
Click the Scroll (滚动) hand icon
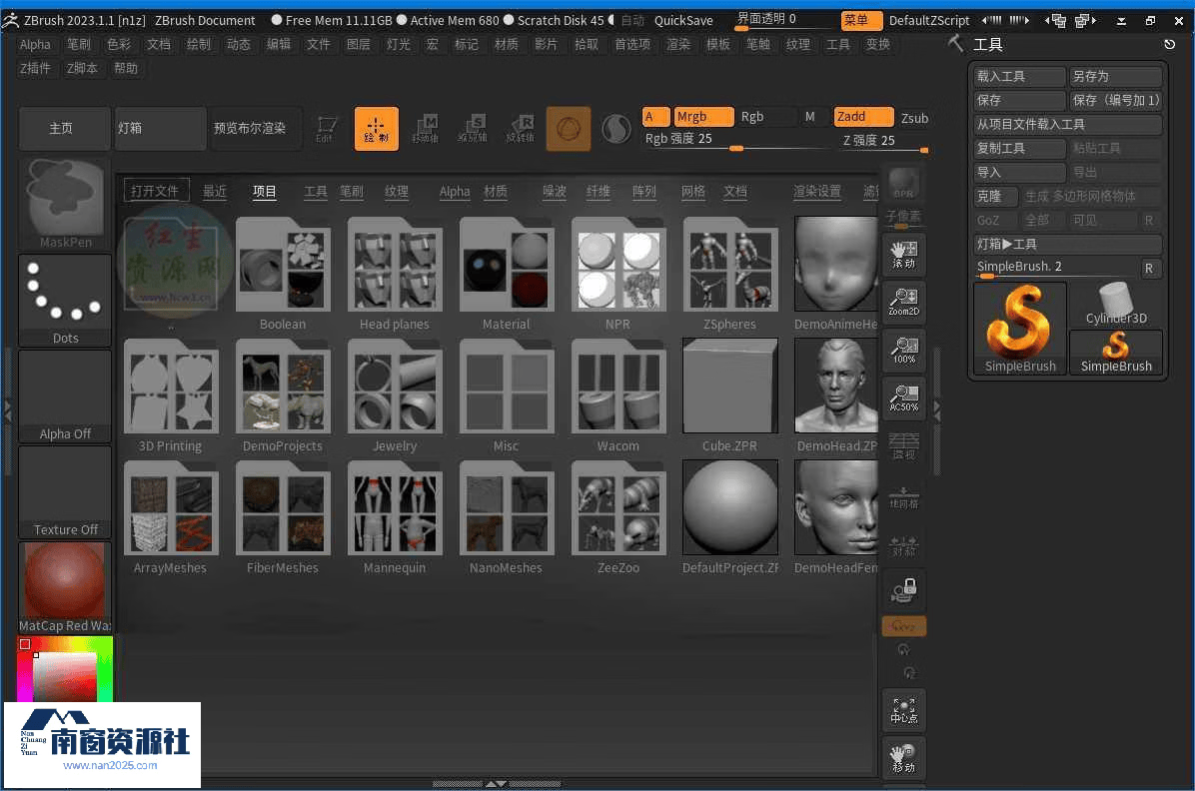coord(904,255)
